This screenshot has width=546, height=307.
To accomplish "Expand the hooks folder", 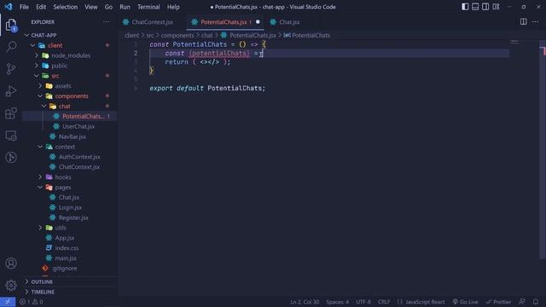I will pyautogui.click(x=40, y=177).
